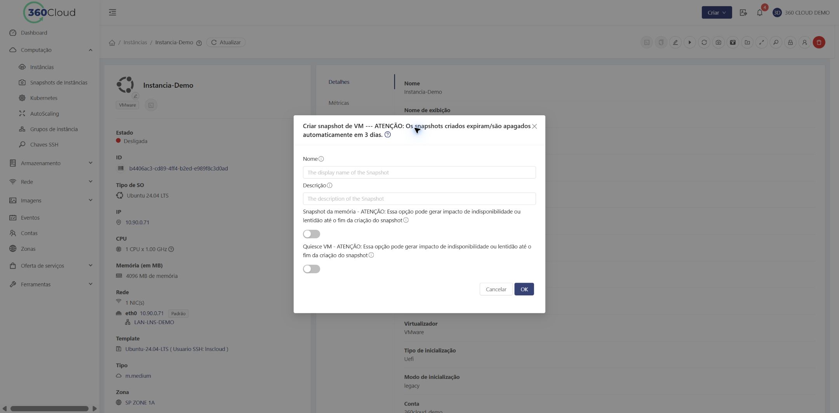
Task: Open the 360 CLOUD DEMO user menu
Action: point(801,12)
